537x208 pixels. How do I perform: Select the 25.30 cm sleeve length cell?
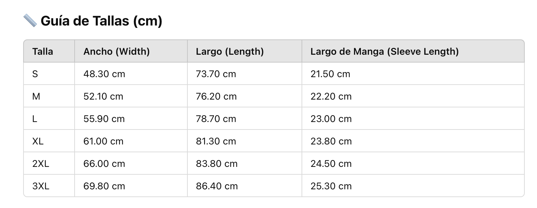pyautogui.click(x=331, y=186)
